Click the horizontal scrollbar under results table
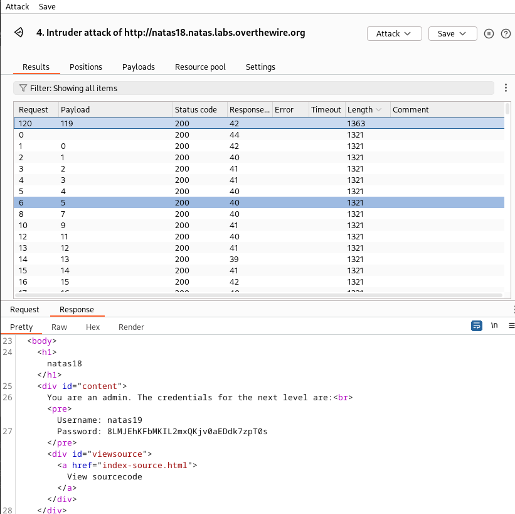The height and width of the screenshot is (514, 515). coord(259,295)
